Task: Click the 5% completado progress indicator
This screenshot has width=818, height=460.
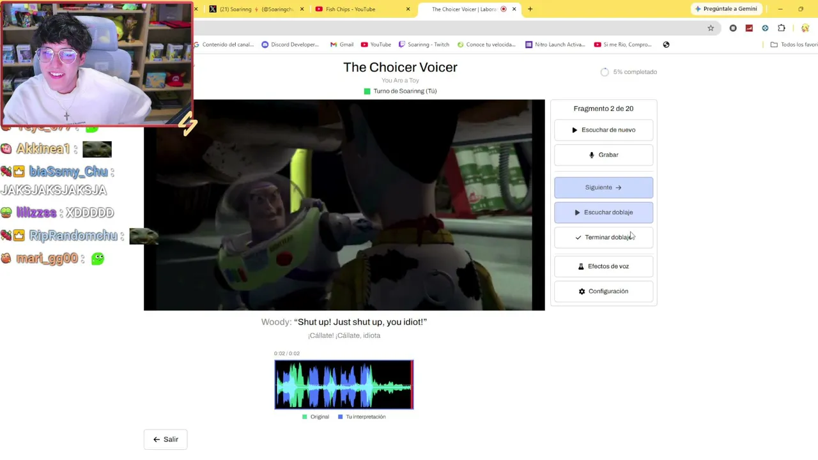Action: pos(629,72)
